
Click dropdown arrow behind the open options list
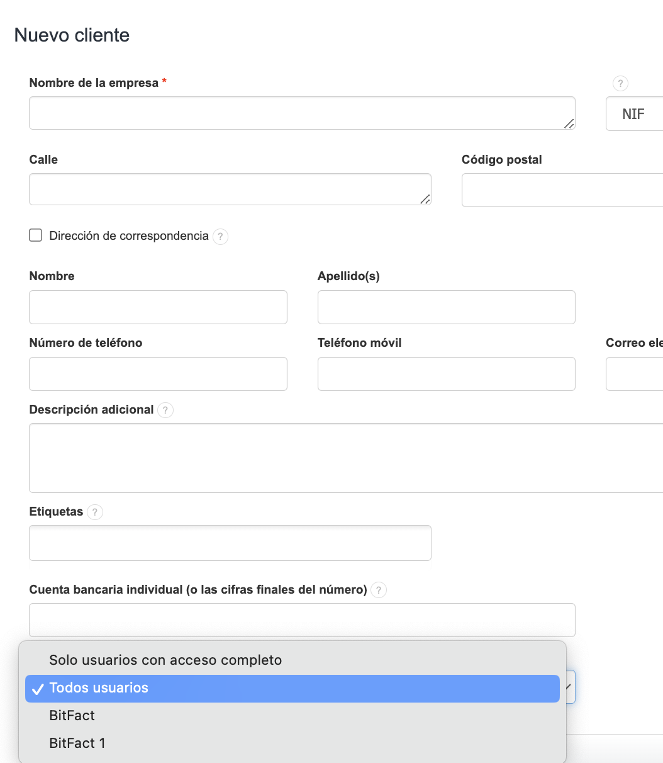click(569, 687)
